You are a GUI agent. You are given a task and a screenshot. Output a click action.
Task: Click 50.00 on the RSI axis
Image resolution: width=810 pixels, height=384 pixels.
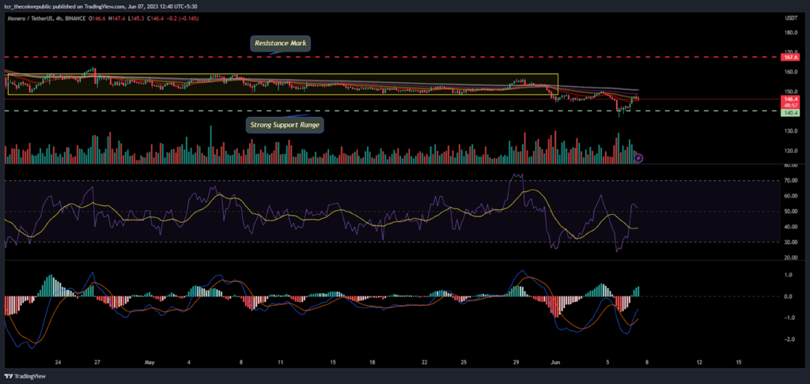[791, 212]
